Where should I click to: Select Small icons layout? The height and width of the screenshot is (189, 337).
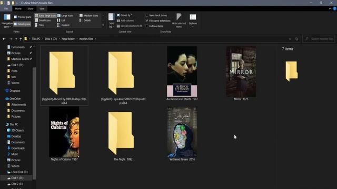43,20
